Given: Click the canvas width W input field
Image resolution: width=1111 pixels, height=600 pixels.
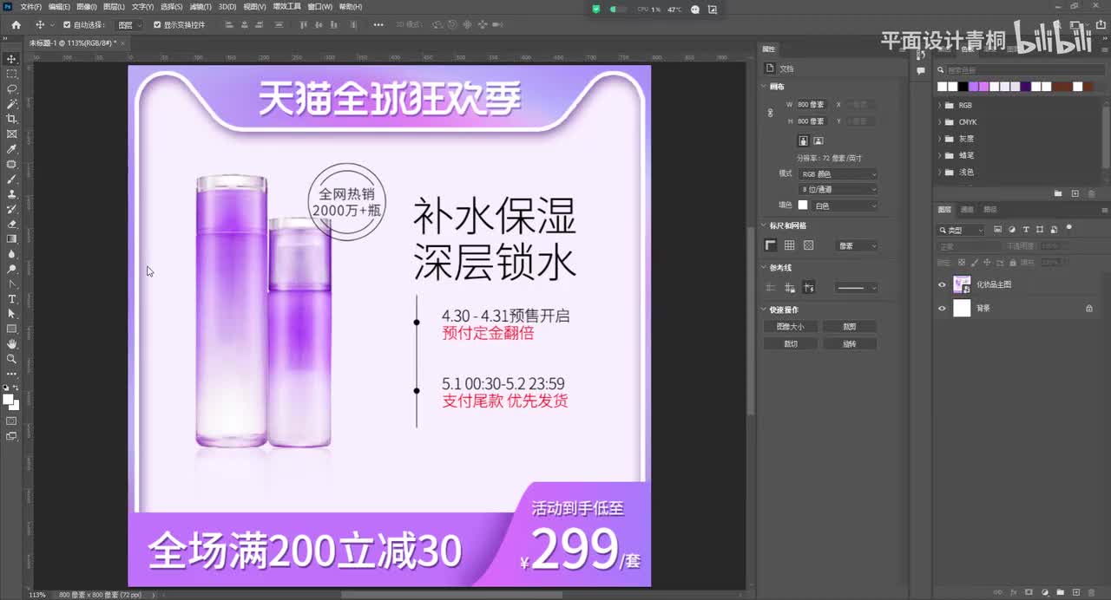Looking at the screenshot, I should [x=812, y=105].
